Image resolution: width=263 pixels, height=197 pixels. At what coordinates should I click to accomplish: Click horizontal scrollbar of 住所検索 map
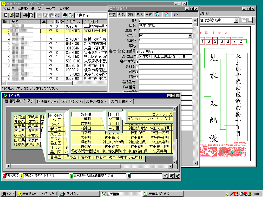(x=89, y=166)
